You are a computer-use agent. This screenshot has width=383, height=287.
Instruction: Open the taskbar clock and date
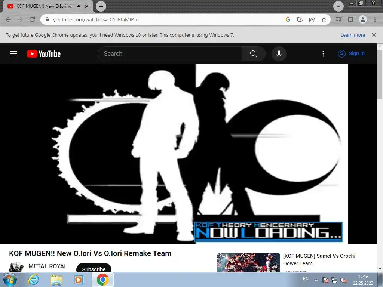point(363,280)
